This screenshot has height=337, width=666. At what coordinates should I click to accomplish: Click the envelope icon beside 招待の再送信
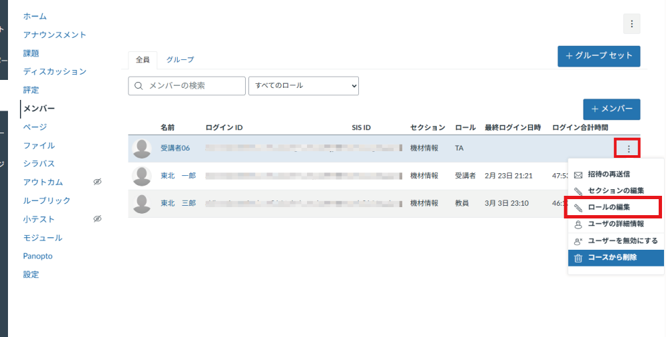tap(578, 174)
